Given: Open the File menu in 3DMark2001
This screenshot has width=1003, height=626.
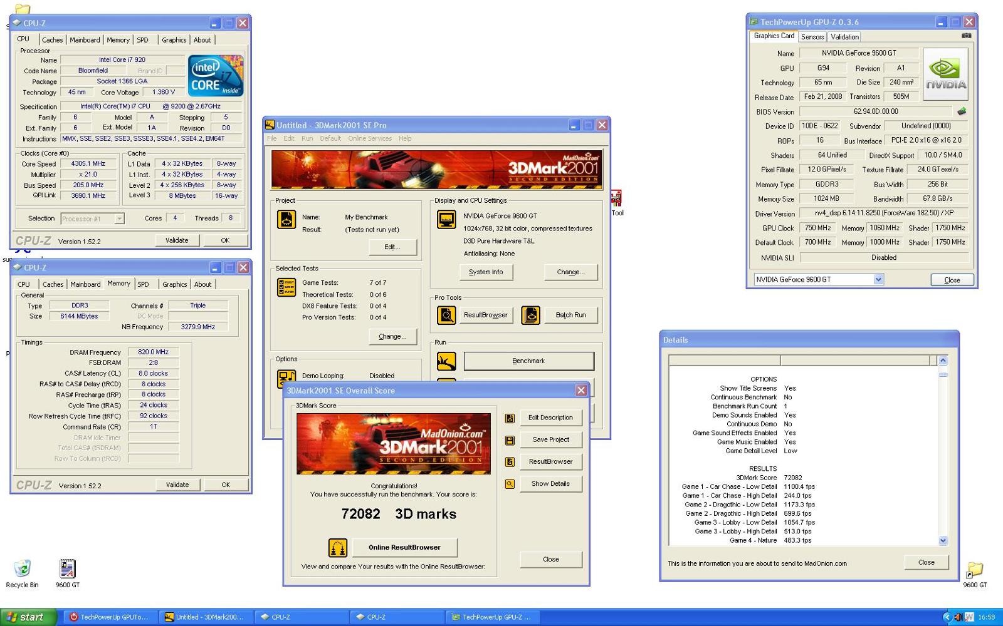Looking at the screenshot, I should (271, 138).
